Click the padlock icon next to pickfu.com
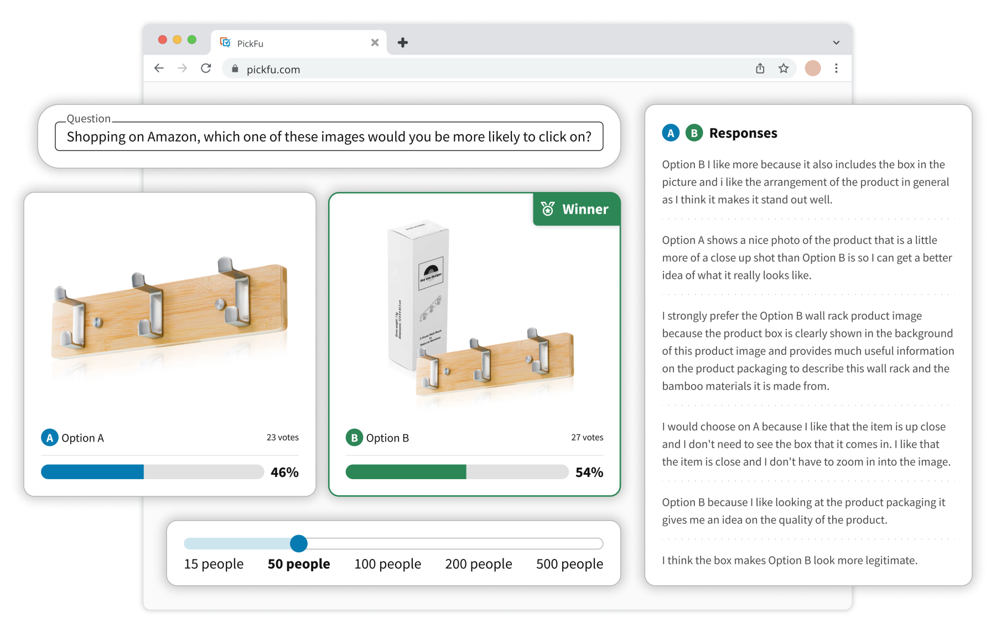Screen dimensions: 996x633 tap(235, 69)
